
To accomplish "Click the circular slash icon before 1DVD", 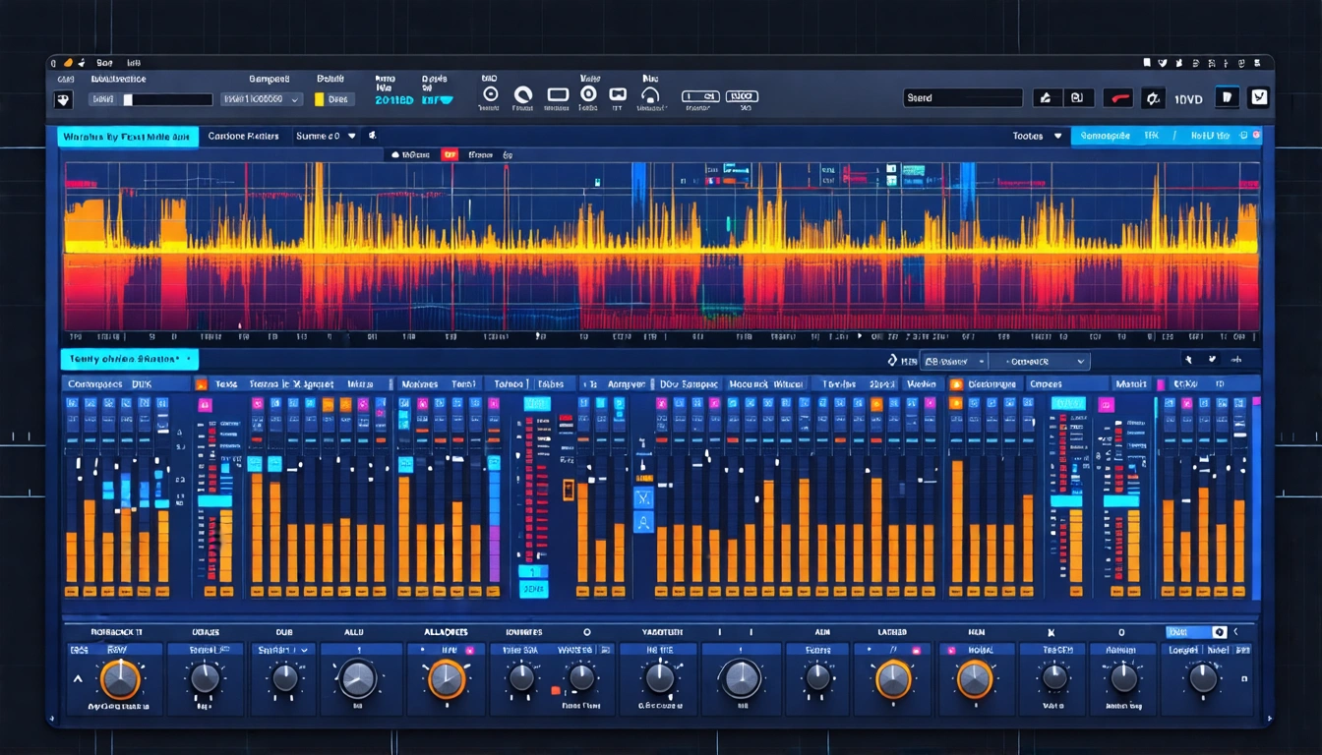I will pyautogui.click(x=1152, y=98).
